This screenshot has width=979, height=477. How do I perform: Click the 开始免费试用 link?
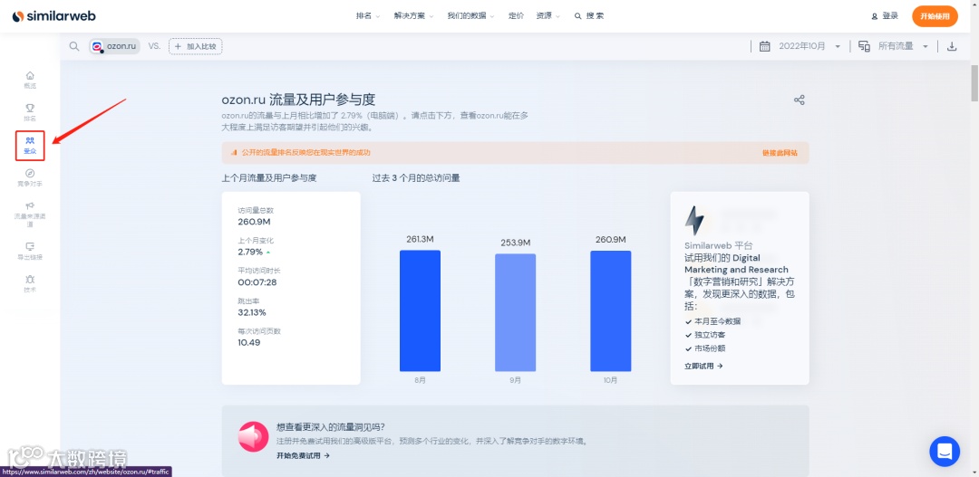point(303,456)
